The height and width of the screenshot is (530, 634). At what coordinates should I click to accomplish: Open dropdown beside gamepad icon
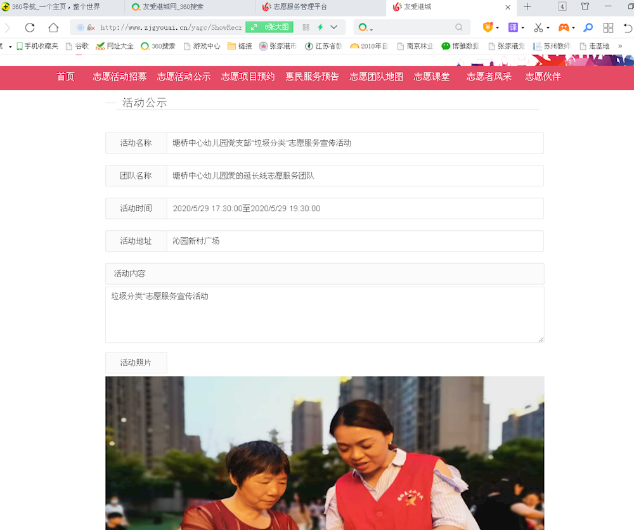coord(573,28)
